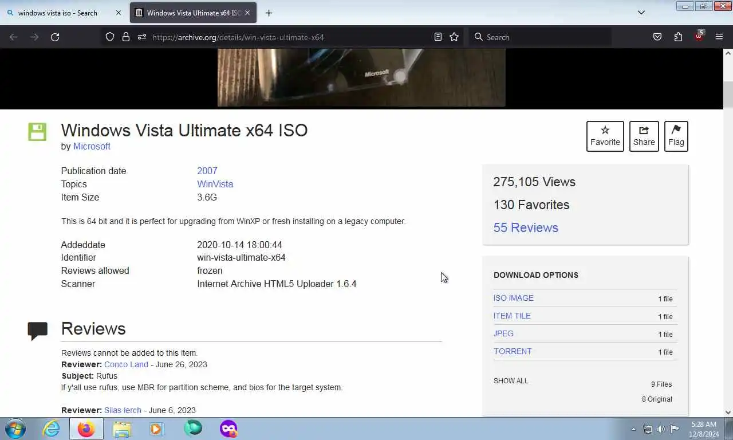Open reviewer Silas lerch profile
This screenshot has height=440, width=733.
coord(123,410)
